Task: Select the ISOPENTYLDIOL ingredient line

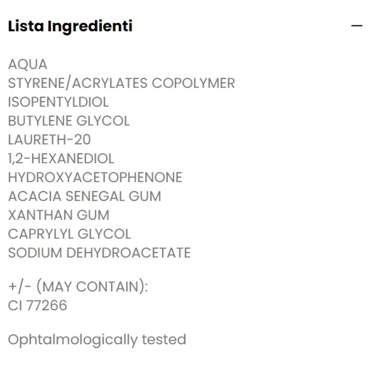Action: pos(58,102)
